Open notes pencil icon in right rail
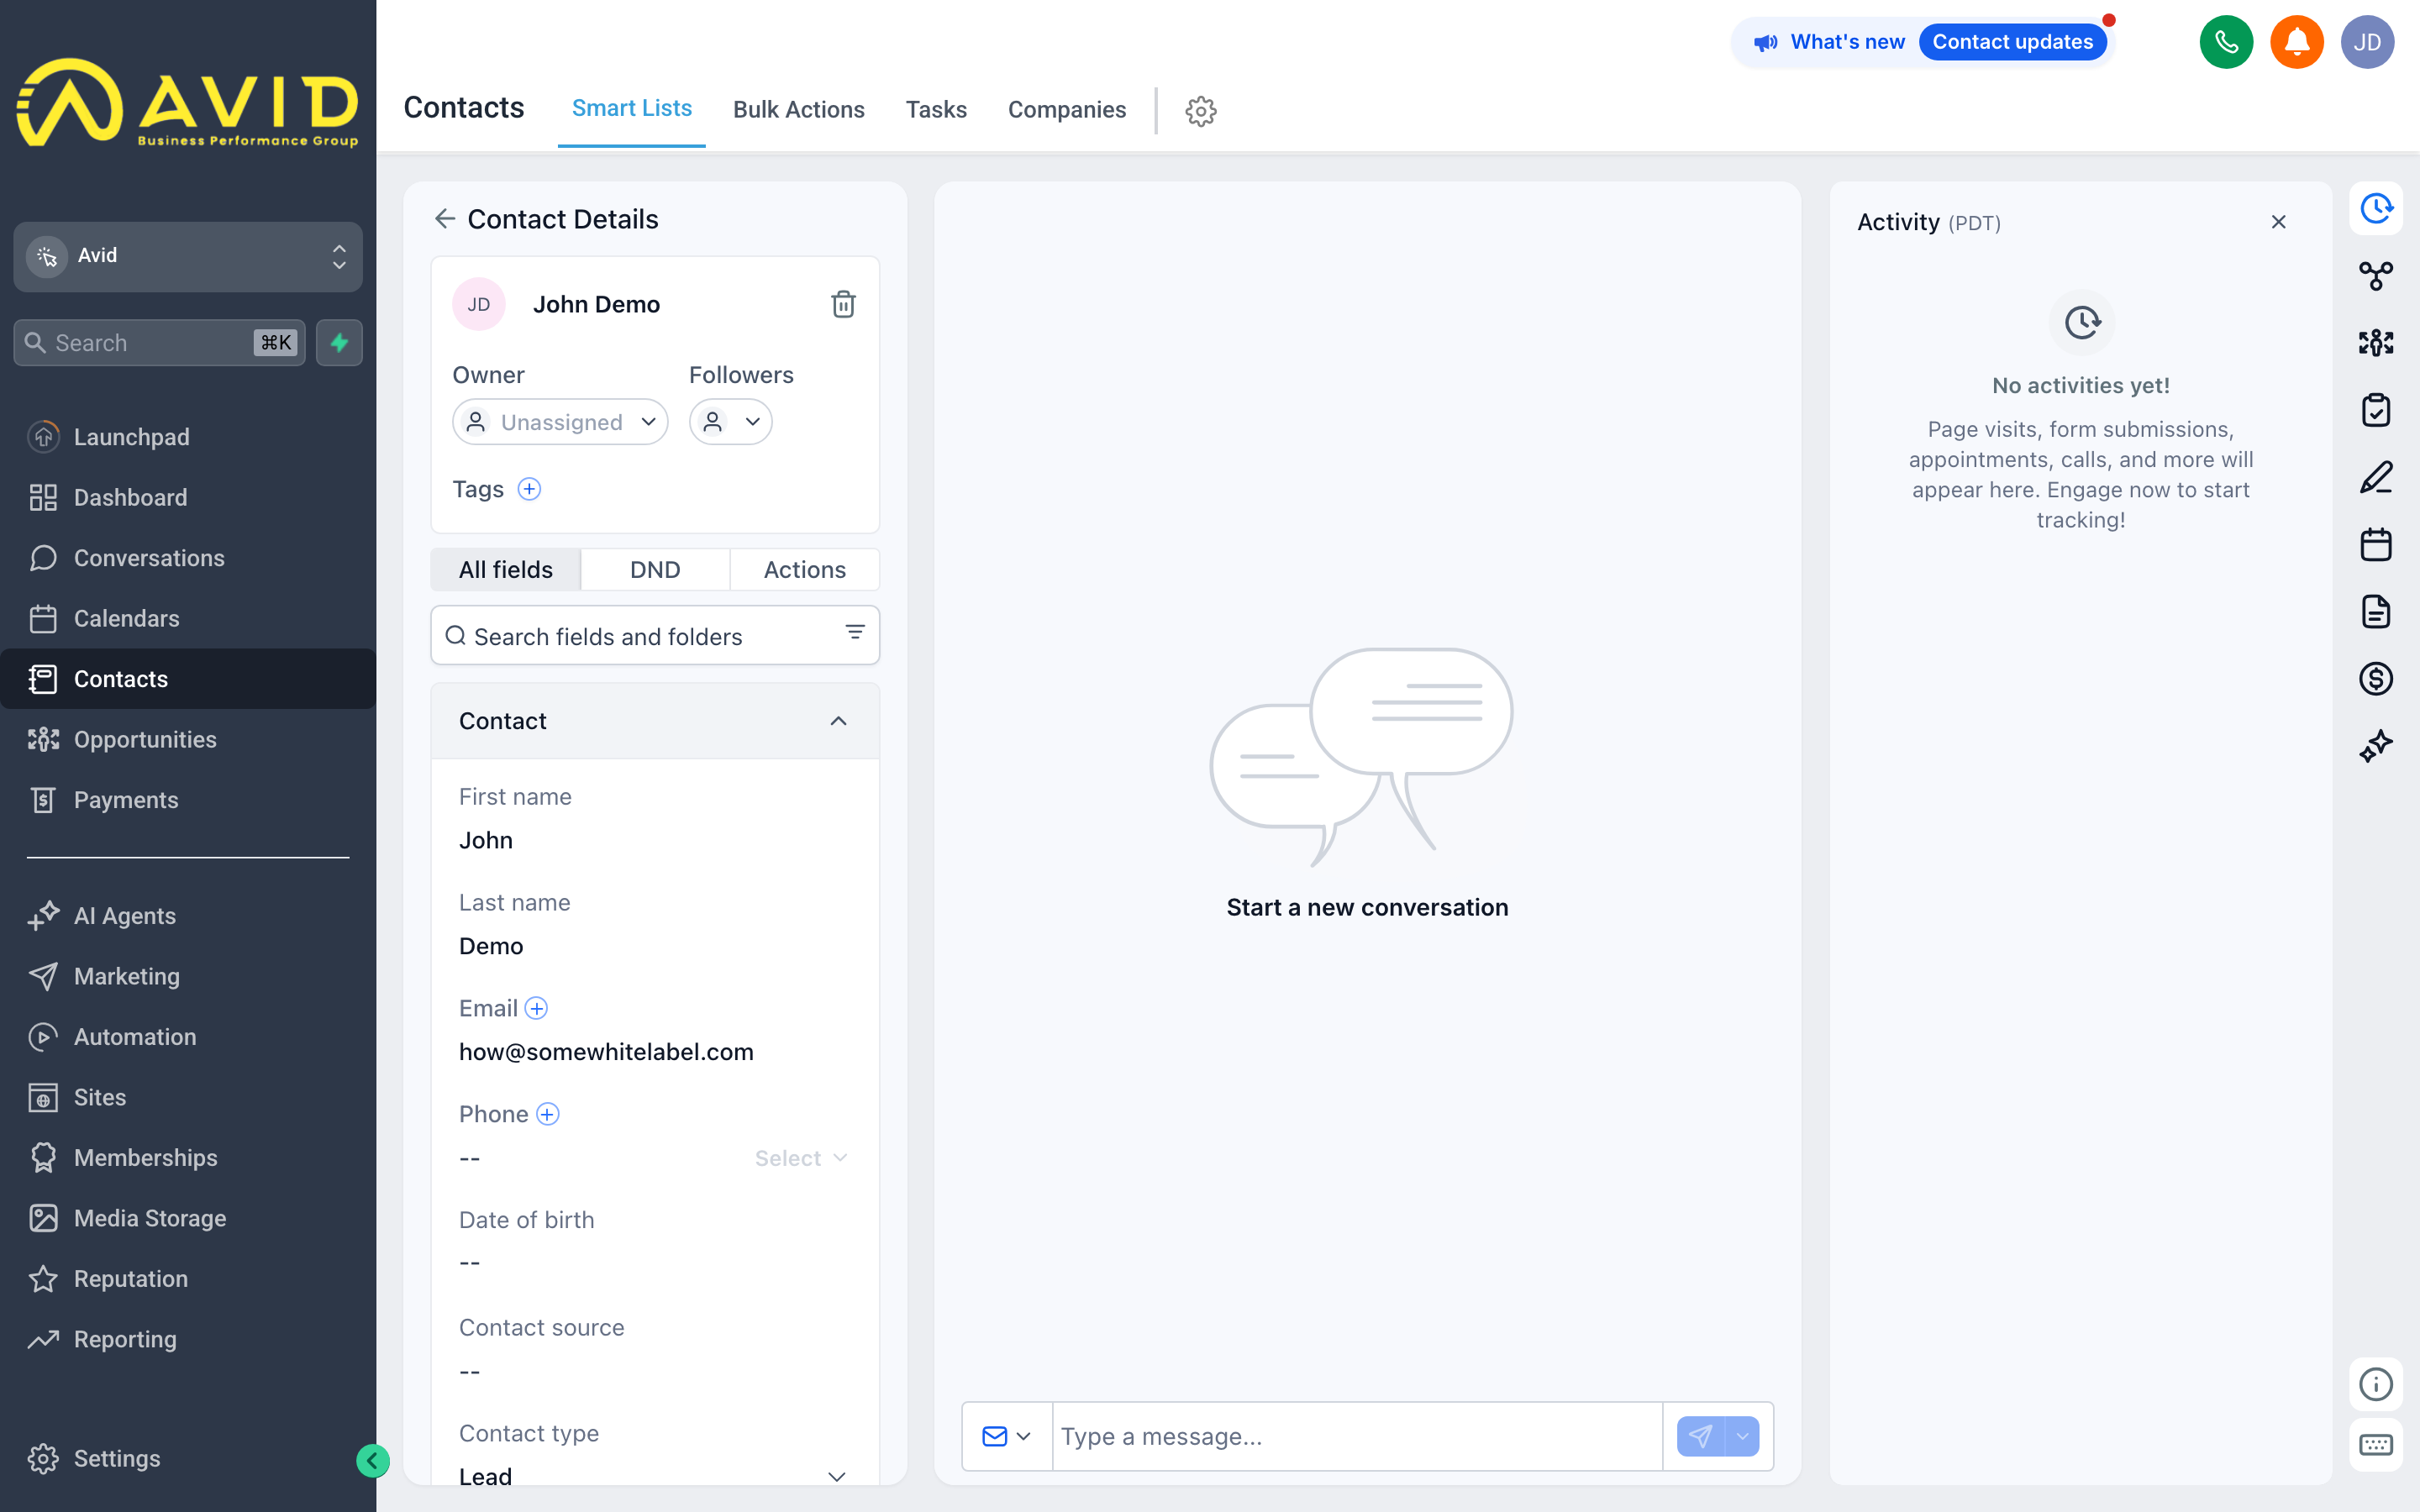 2375,478
